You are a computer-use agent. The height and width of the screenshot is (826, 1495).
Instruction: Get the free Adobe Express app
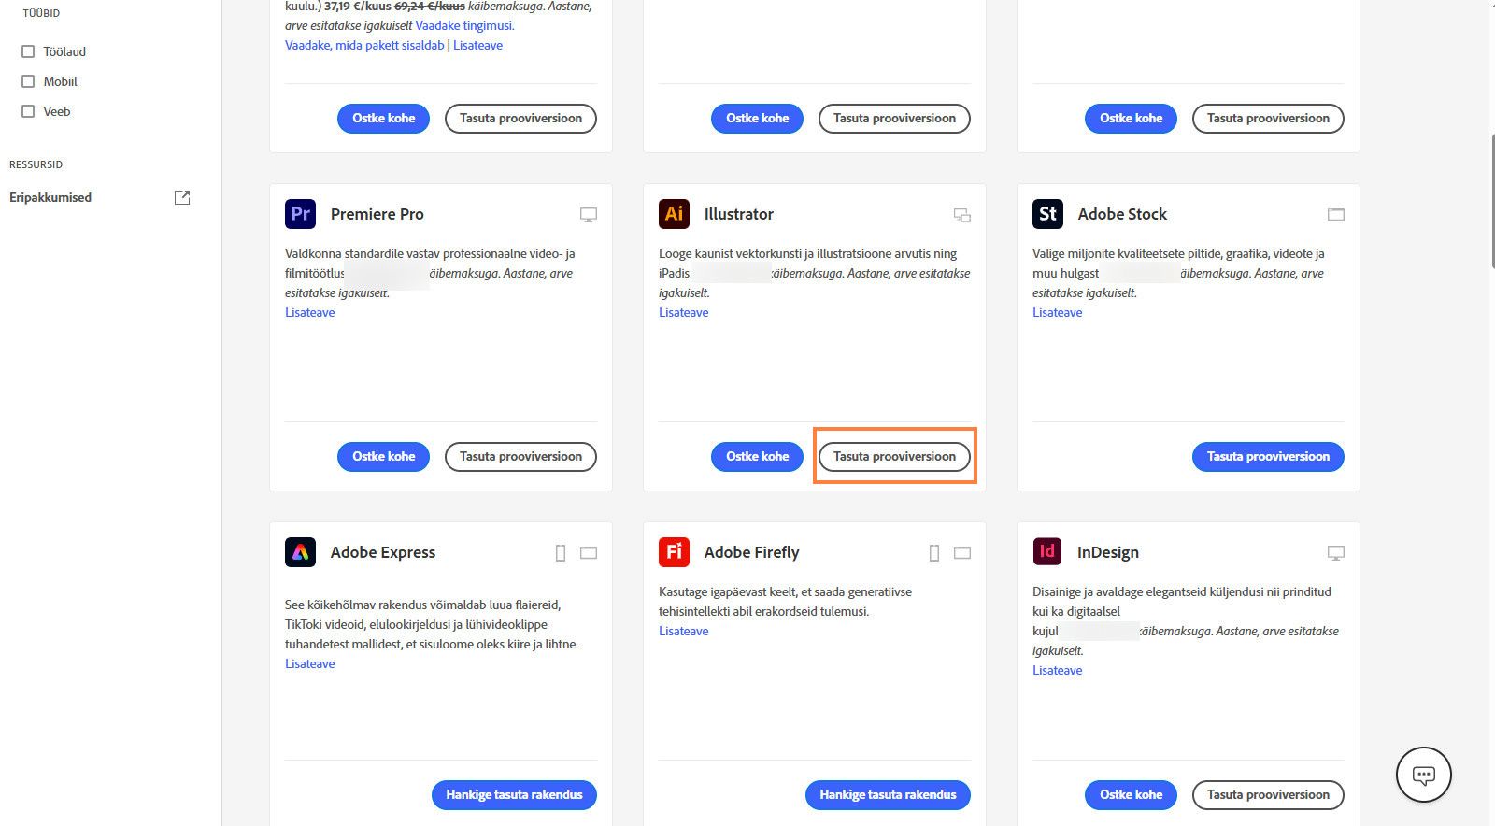click(514, 794)
